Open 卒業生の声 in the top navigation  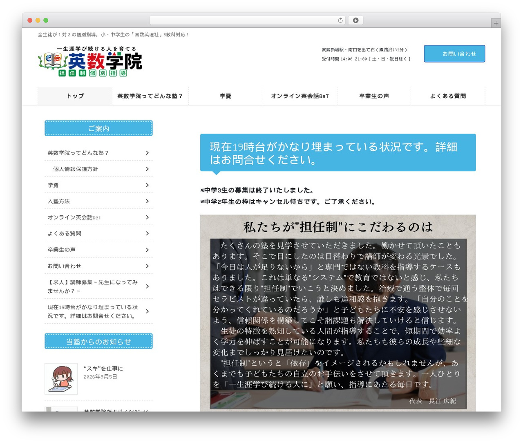(374, 96)
